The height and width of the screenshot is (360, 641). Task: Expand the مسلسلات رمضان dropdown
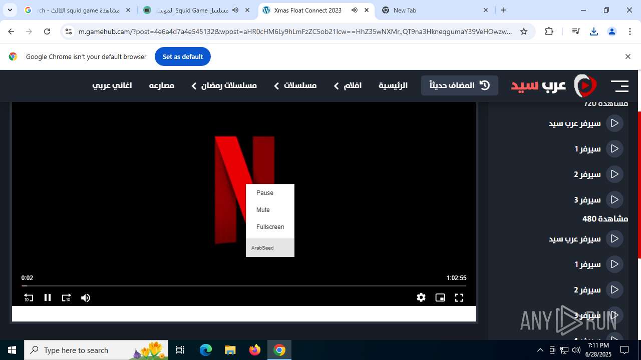click(224, 85)
